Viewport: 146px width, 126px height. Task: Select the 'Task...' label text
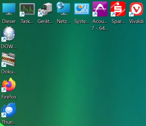[27, 21]
